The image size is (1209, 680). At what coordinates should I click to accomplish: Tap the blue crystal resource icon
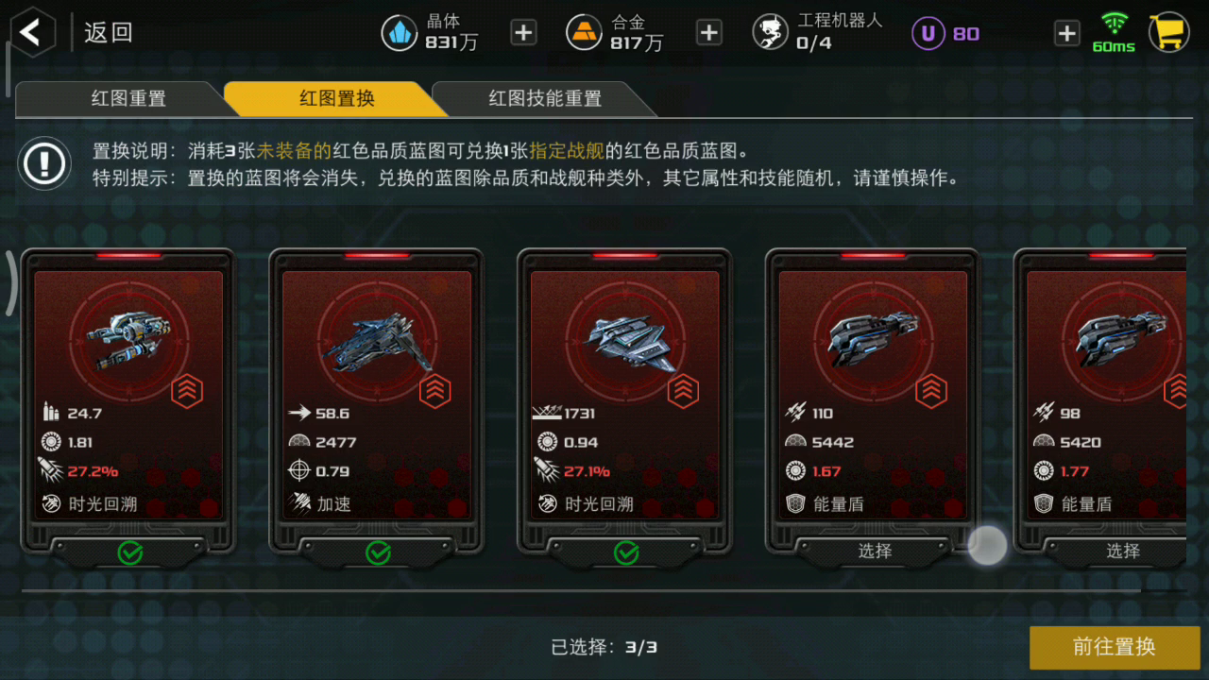400,33
